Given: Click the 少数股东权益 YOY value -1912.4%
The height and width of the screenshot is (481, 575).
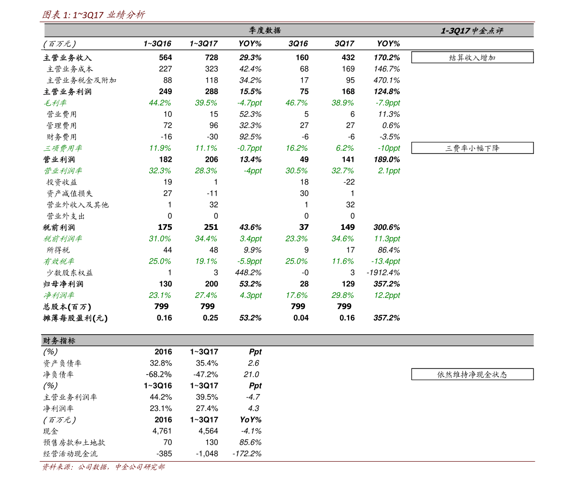Looking at the screenshot, I should click(383, 272).
